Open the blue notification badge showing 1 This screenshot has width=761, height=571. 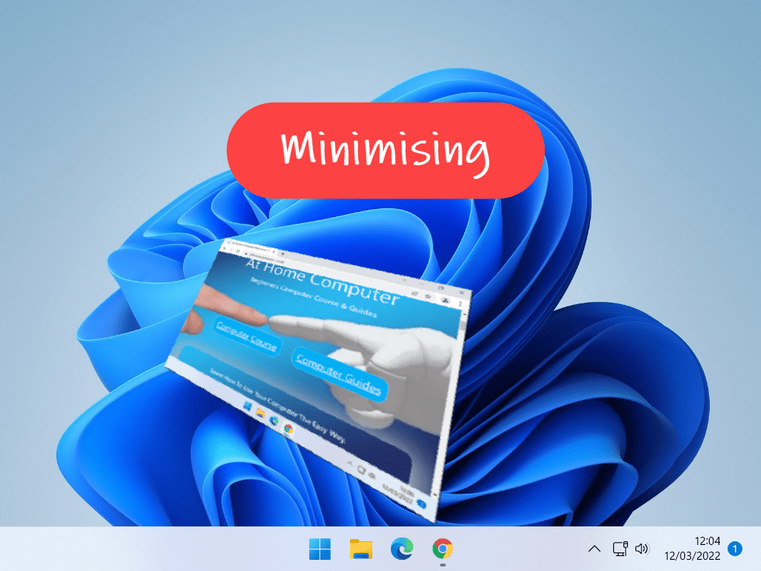735,549
